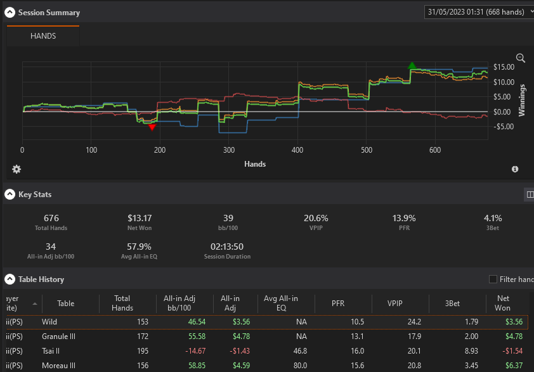
Task: Click the red downward triangle marker
Action: [x=152, y=127]
